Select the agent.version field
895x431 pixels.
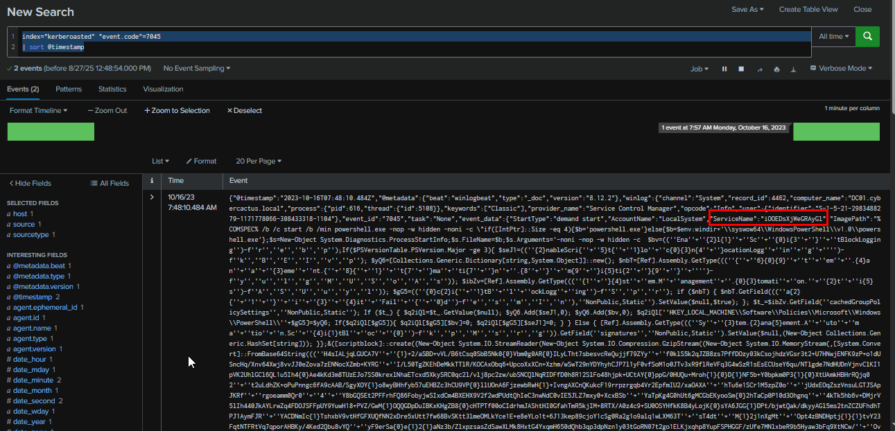point(34,349)
